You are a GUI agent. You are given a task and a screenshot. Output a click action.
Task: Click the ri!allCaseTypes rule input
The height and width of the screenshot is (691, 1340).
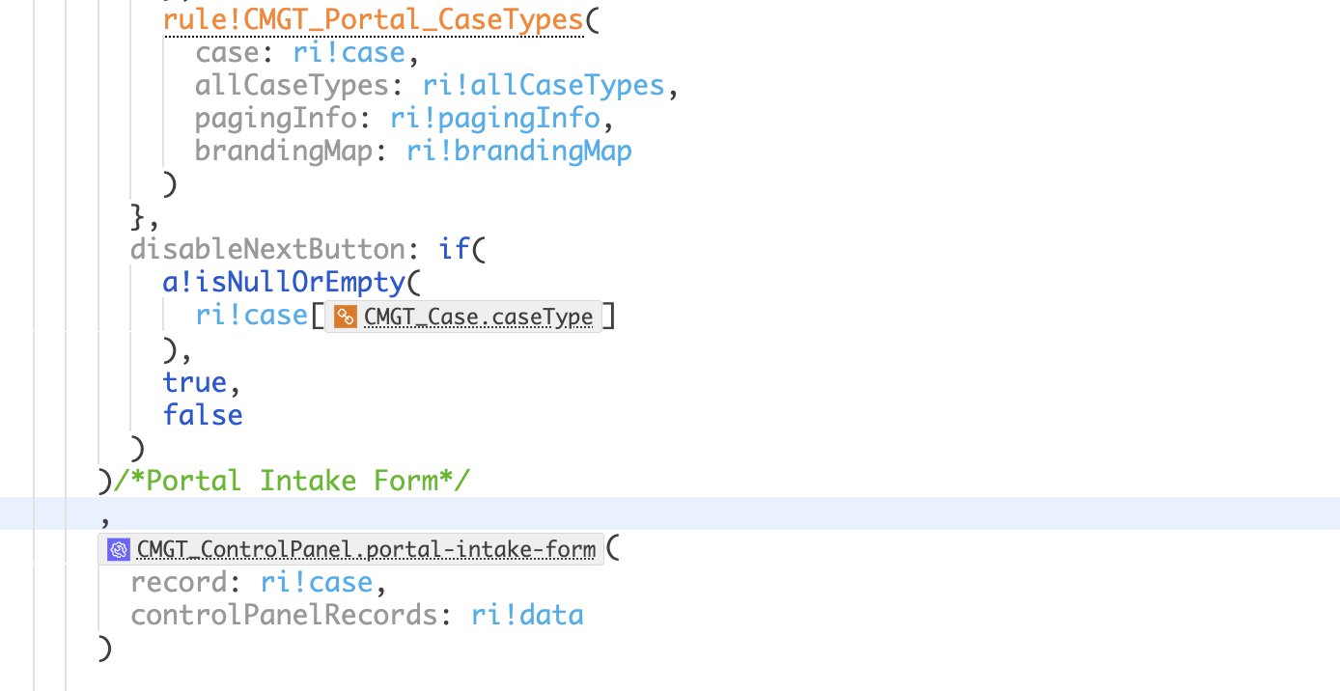click(544, 85)
